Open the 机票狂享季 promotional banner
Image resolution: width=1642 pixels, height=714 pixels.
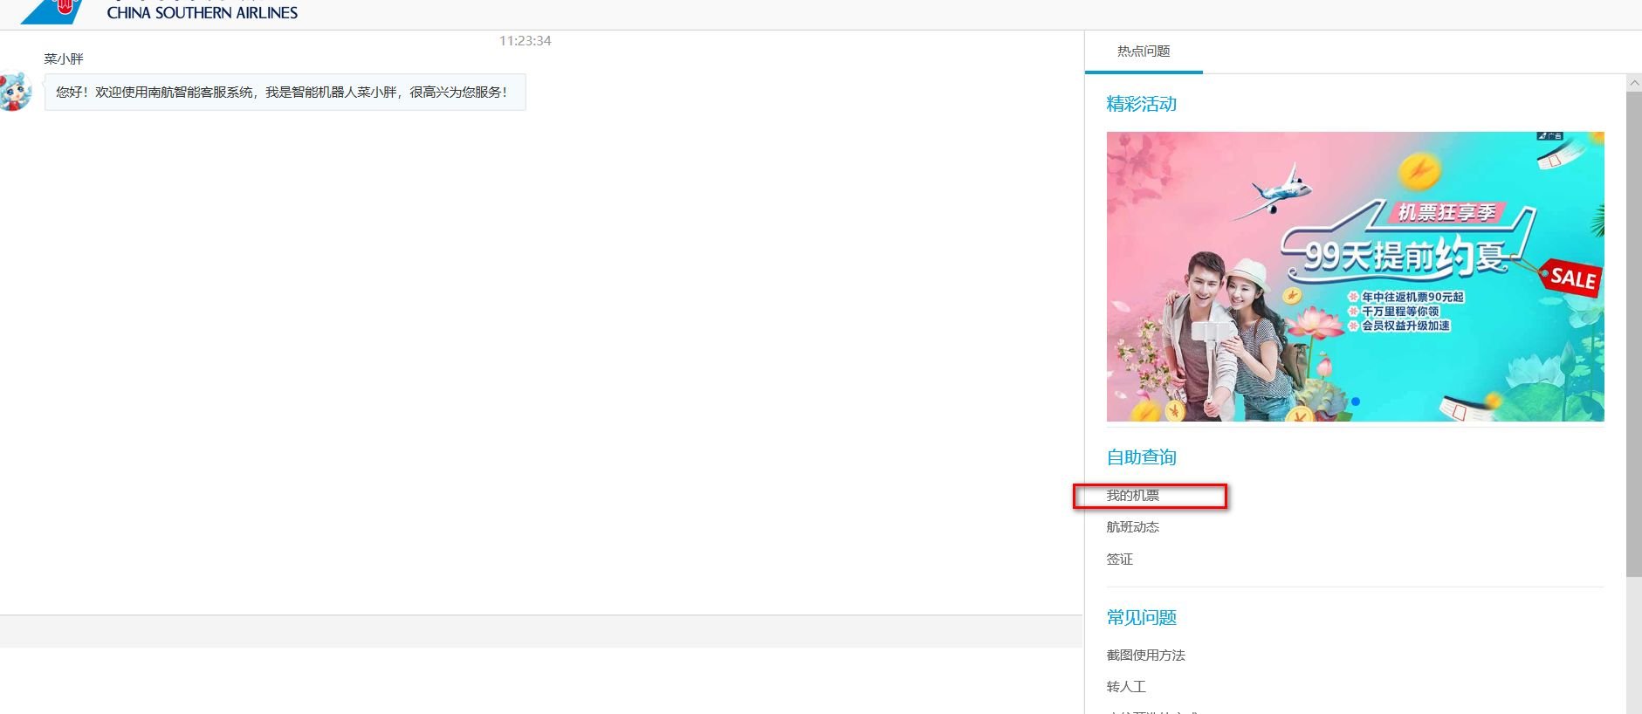click(1355, 277)
